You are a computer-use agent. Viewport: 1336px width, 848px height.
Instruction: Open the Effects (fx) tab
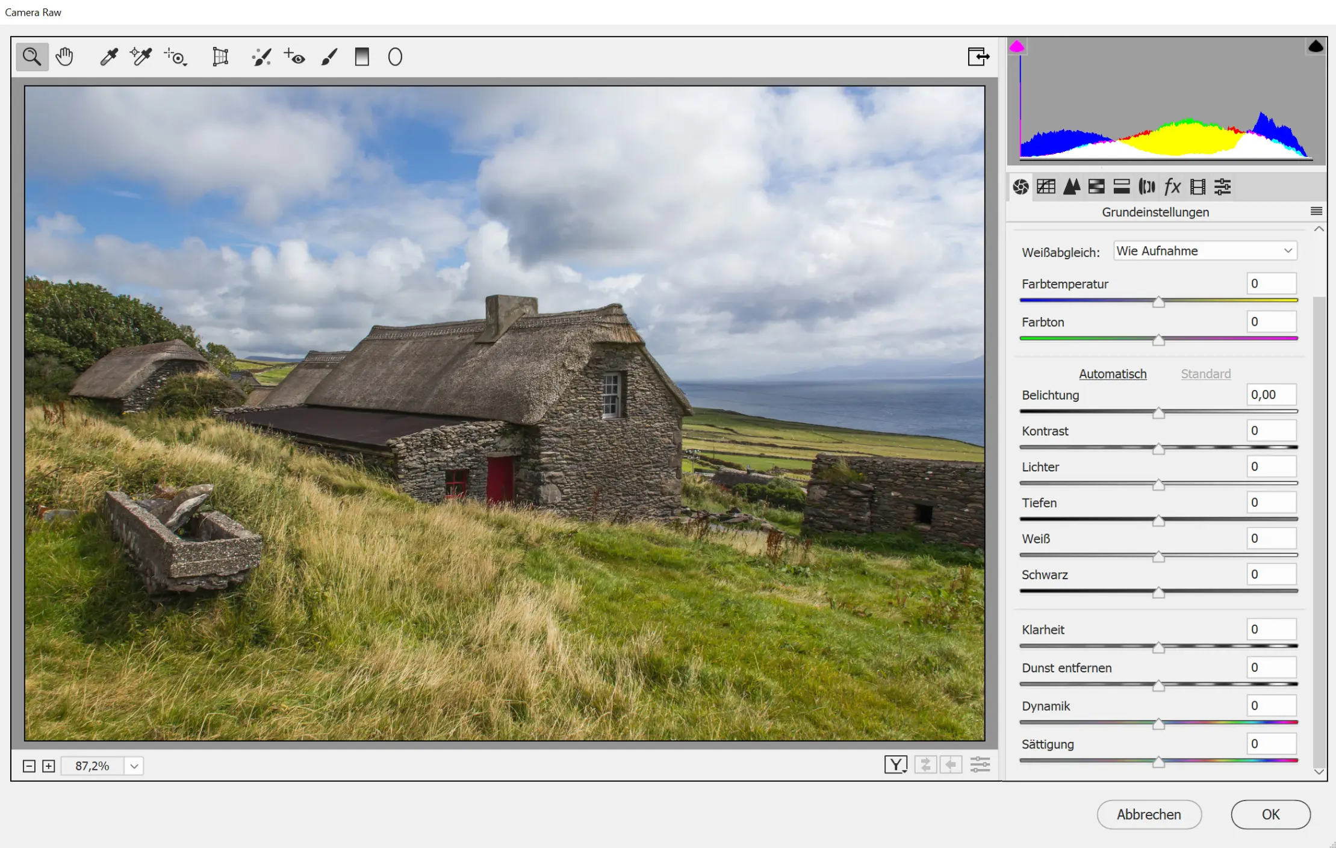point(1172,187)
